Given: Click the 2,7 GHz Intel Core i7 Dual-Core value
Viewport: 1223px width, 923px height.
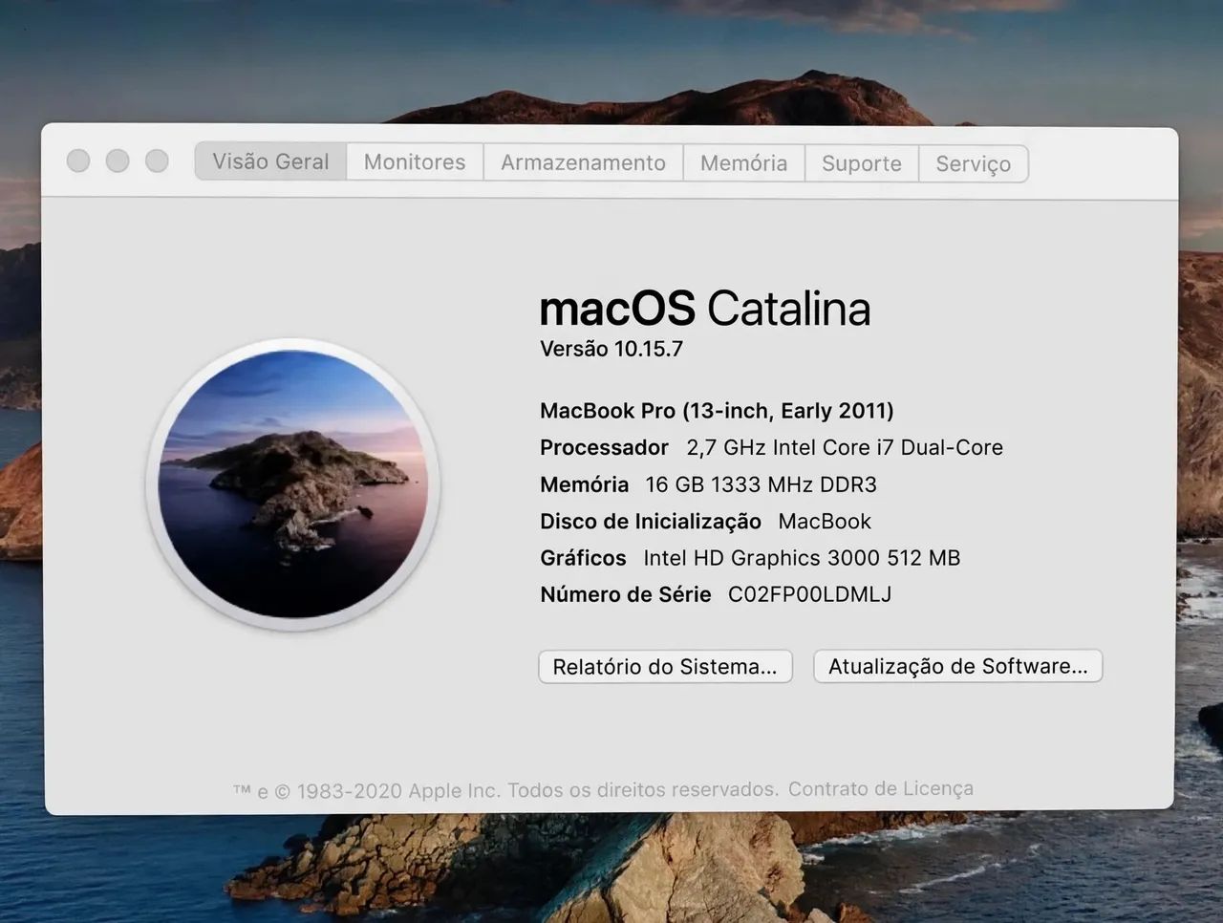Looking at the screenshot, I should point(845,447).
